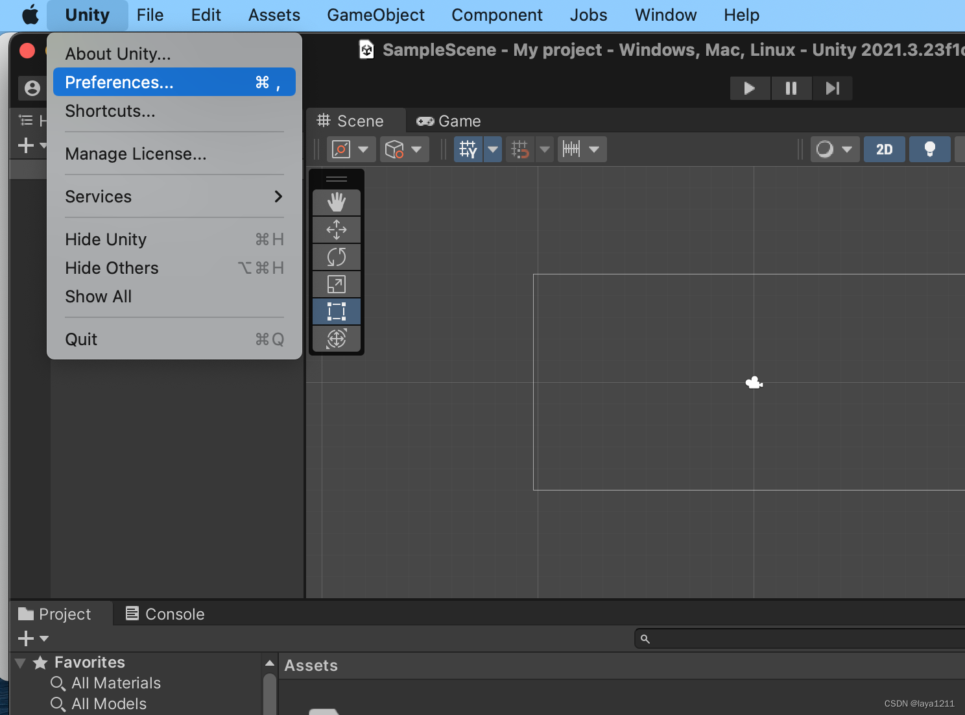965x715 pixels.
Task: Open the Assets menu
Action: pyautogui.click(x=274, y=15)
